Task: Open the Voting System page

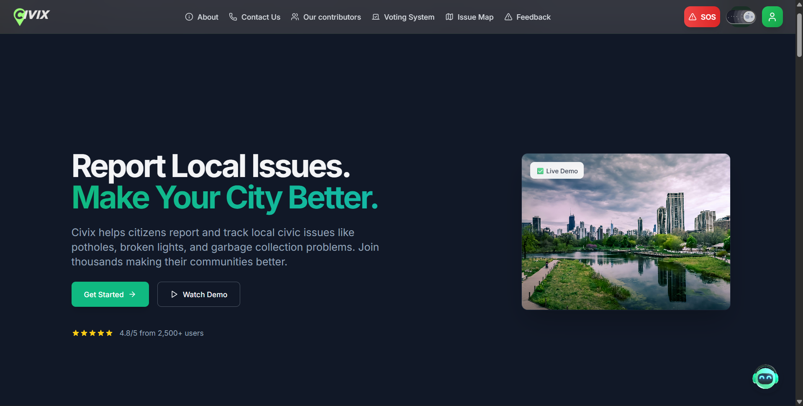Action: point(409,17)
